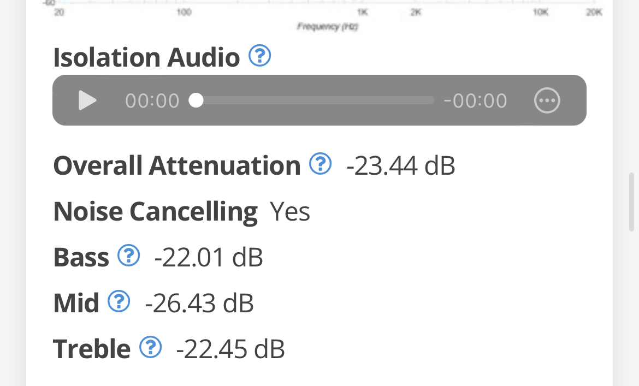Click the elapsed time 00:00 label

pos(152,101)
